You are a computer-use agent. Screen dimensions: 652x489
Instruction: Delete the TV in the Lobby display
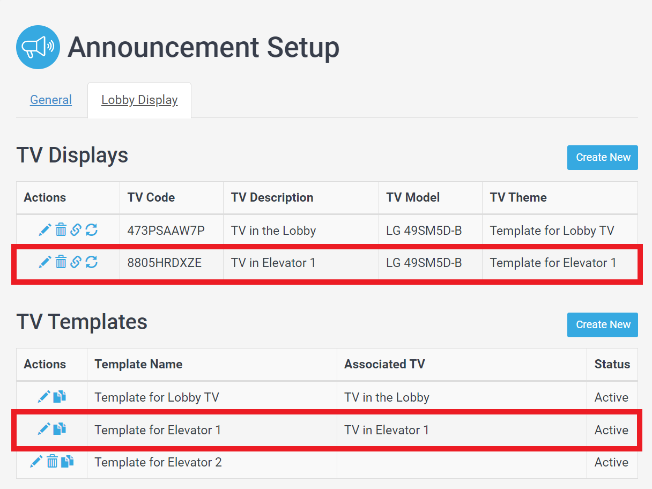tap(61, 231)
